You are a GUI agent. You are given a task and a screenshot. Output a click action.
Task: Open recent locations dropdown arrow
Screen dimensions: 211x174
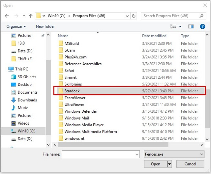24,16
